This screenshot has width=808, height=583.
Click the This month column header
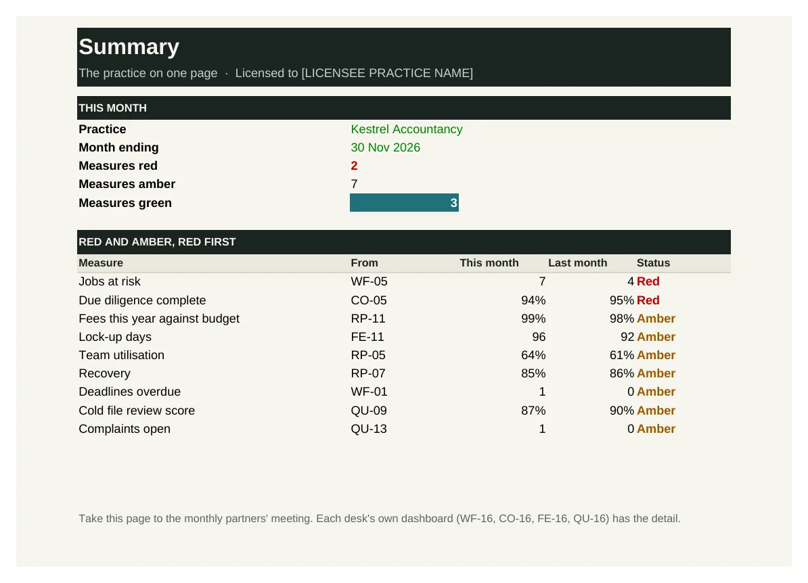(489, 263)
